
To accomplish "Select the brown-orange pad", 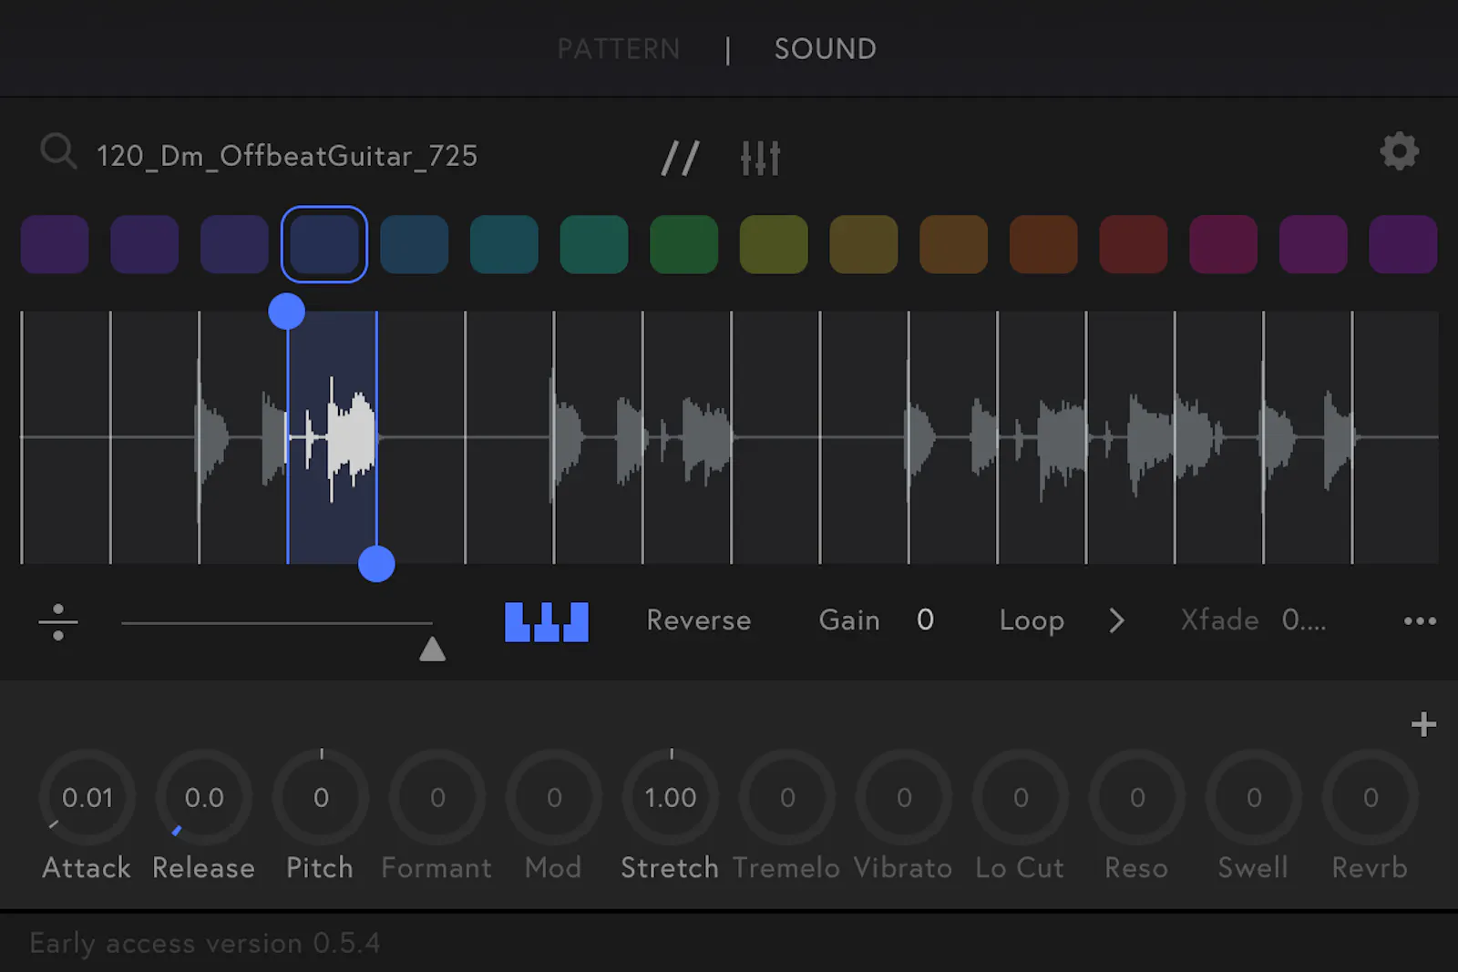I will tap(953, 244).
